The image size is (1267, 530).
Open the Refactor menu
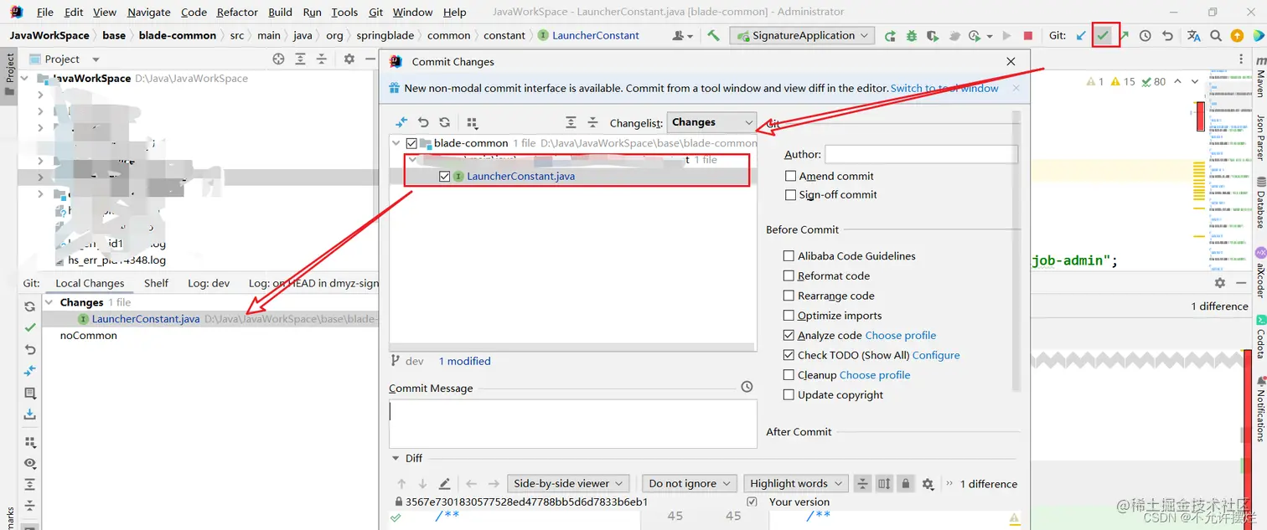tap(237, 12)
